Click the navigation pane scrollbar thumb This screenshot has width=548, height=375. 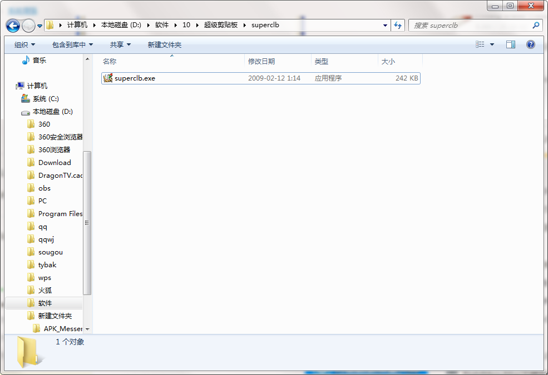click(x=87, y=223)
